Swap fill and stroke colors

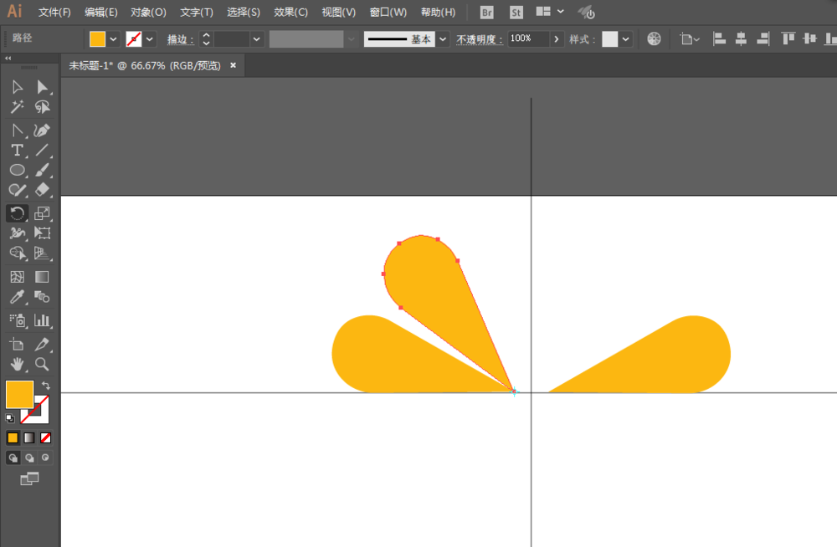tap(46, 386)
